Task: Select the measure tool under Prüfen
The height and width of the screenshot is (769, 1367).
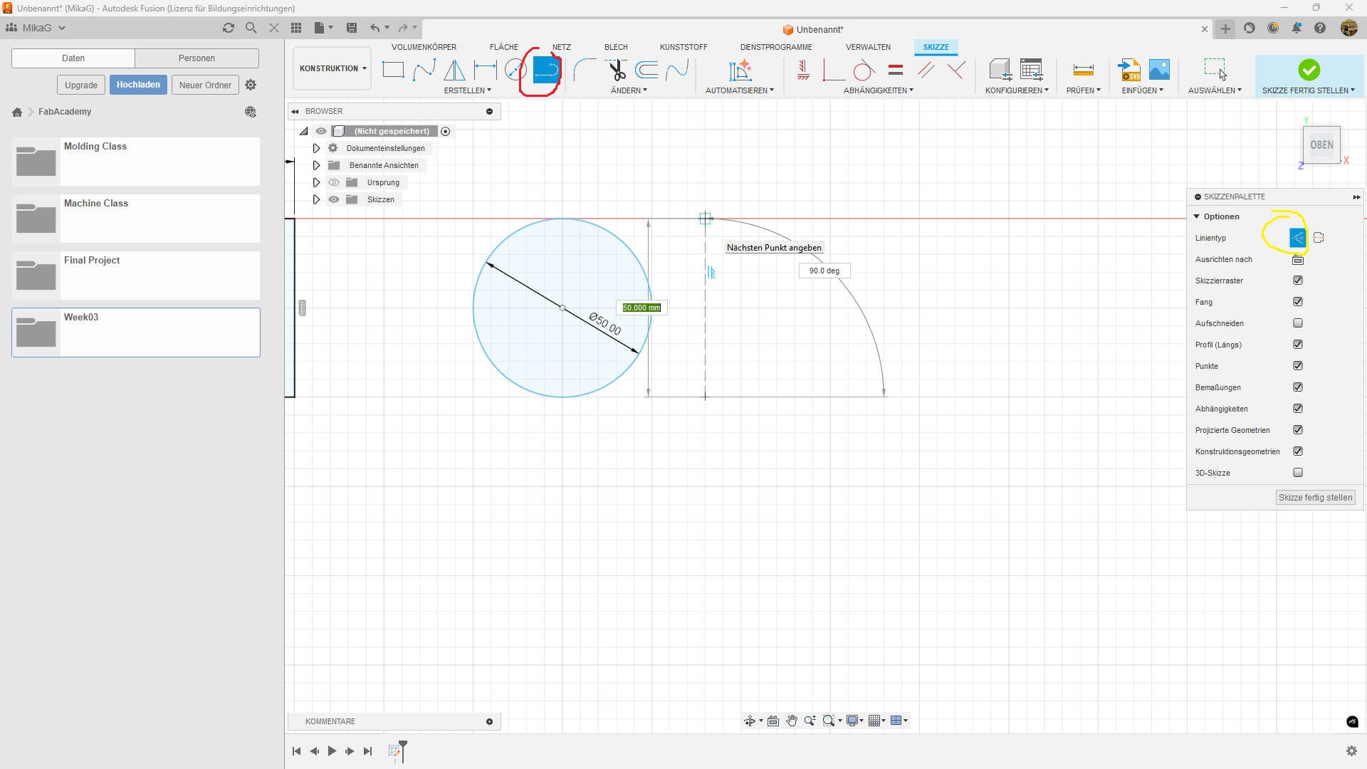Action: point(1083,70)
